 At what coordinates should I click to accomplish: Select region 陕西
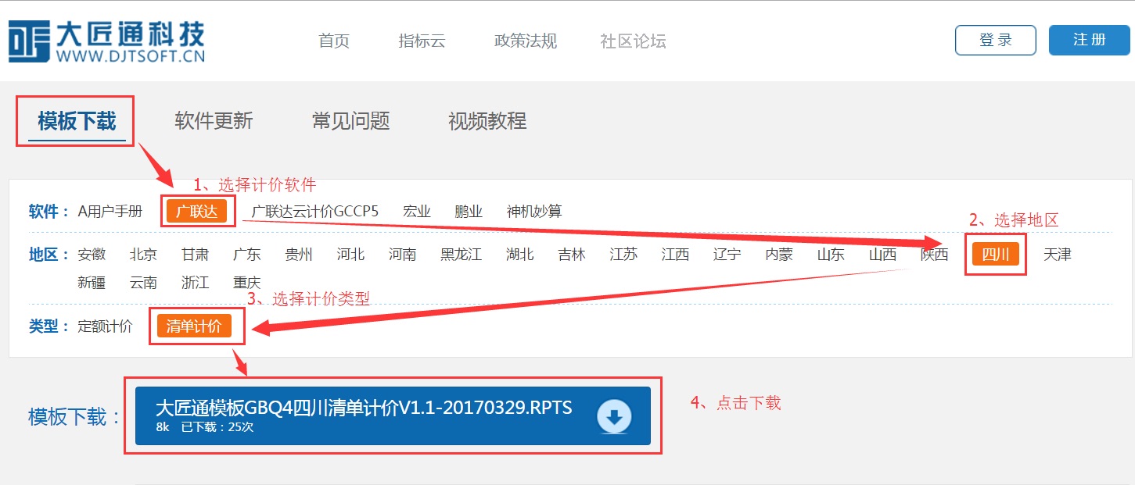click(x=934, y=254)
